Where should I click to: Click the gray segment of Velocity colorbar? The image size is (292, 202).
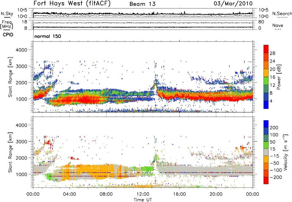(266, 152)
